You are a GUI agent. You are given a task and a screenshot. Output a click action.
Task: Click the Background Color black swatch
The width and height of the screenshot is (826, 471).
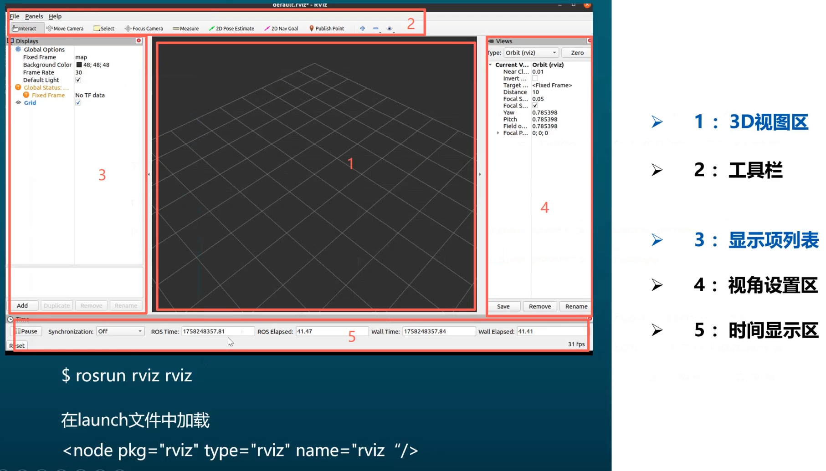coord(79,65)
